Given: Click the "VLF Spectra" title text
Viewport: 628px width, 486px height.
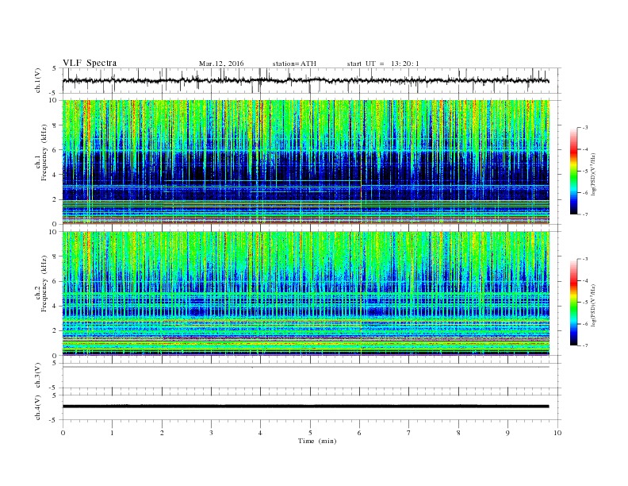Looking at the screenshot, I should click(x=90, y=63).
